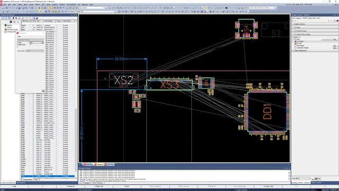
Task: Toggle the Nets checkbox under Apply To
Action: coord(296,39)
